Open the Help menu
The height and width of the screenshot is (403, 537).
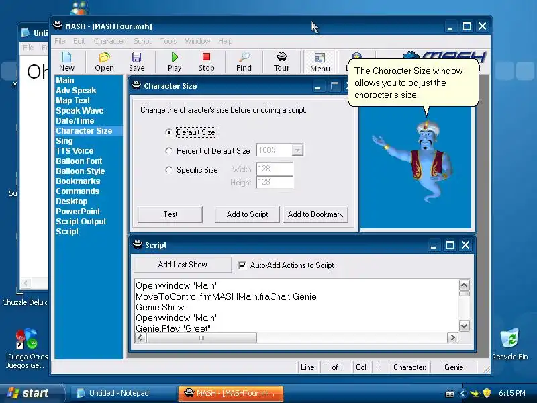(226, 41)
